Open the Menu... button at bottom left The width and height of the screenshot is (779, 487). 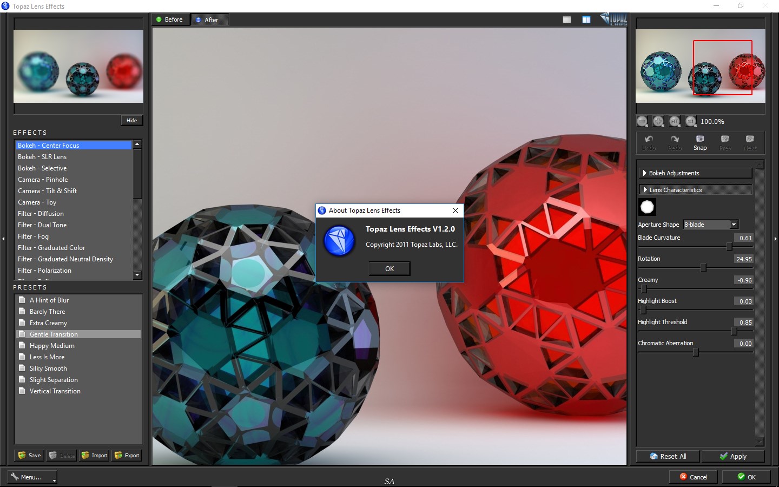click(32, 477)
